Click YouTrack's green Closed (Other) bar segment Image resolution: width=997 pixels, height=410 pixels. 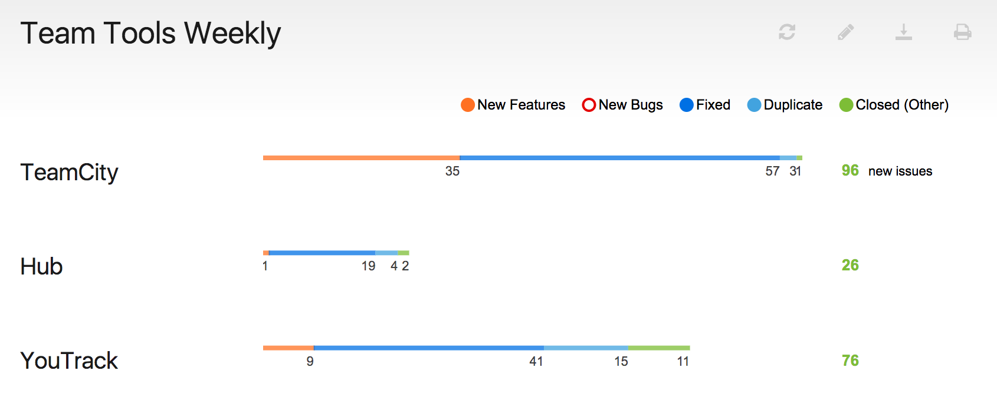pyautogui.click(x=659, y=348)
